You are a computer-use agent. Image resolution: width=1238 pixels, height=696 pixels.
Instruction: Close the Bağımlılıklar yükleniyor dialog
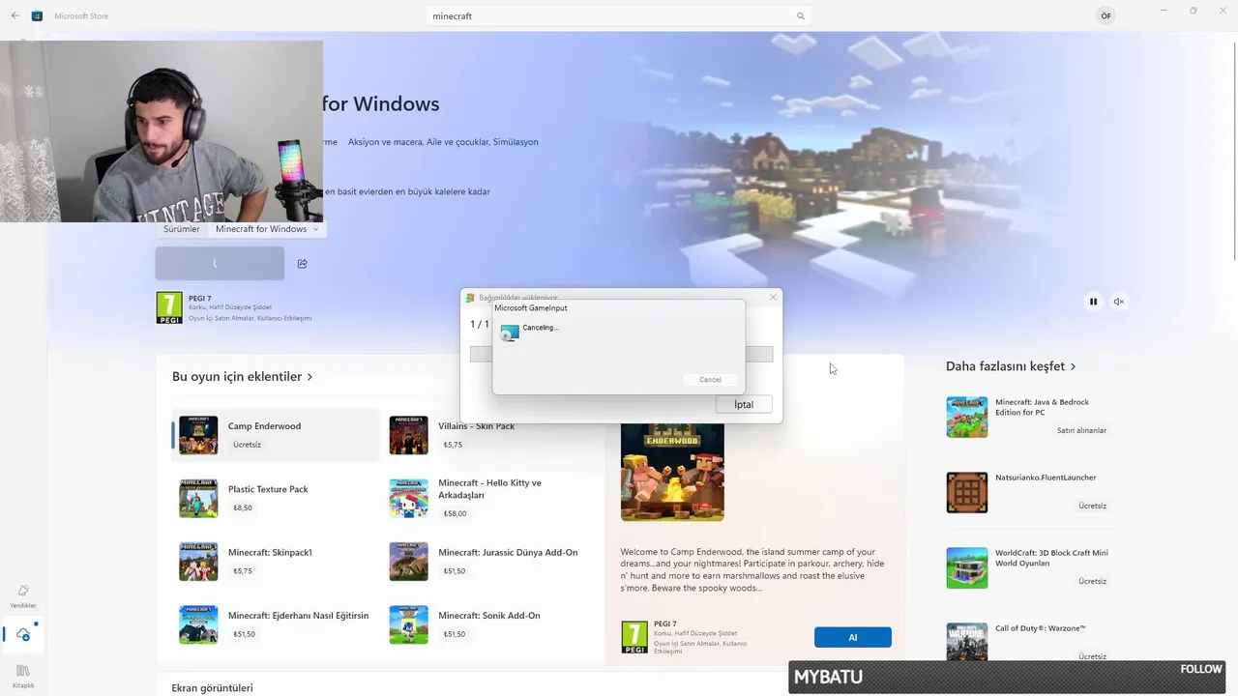pos(773,297)
